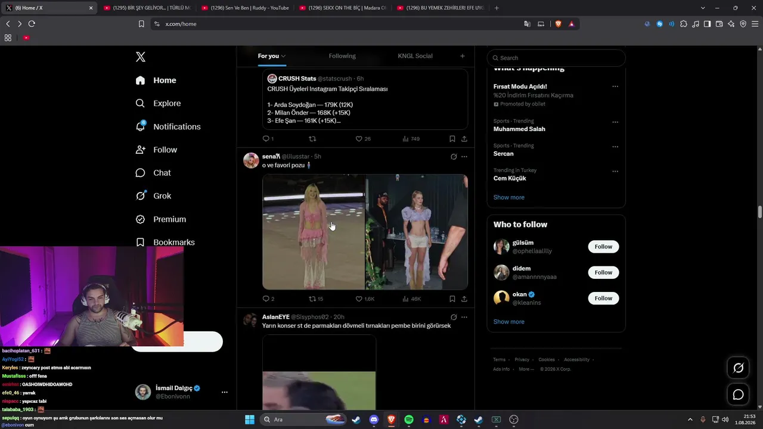
Task: Open account menu for İsmail Dalgıç
Action: [224, 392]
